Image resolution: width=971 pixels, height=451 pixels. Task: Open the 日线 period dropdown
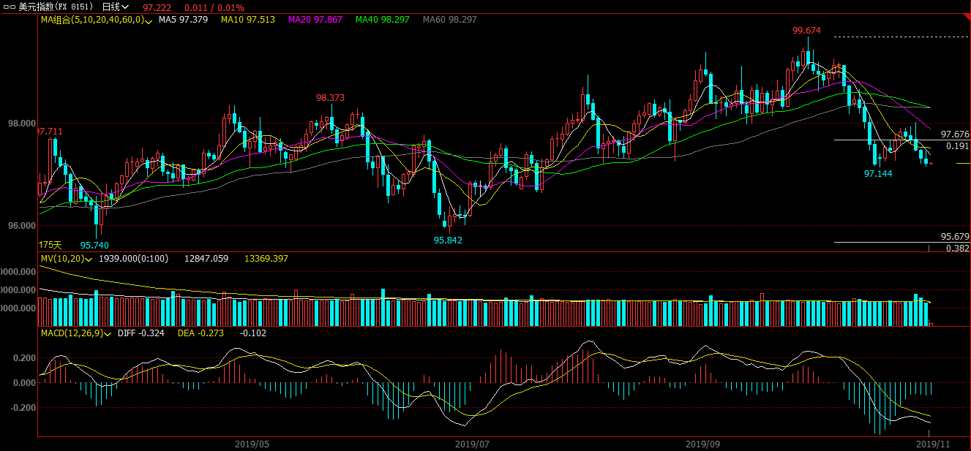coord(116,7)
